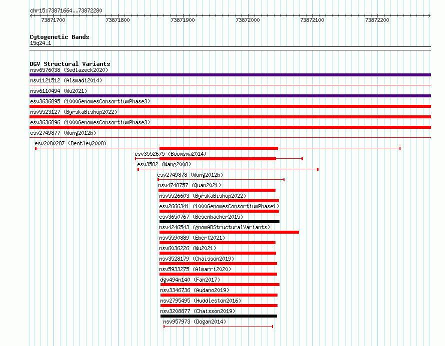Screen dimensions: 445x346
Task: Click the chr15:73871664..73872280 coordinates text
Action: [66, 11]
